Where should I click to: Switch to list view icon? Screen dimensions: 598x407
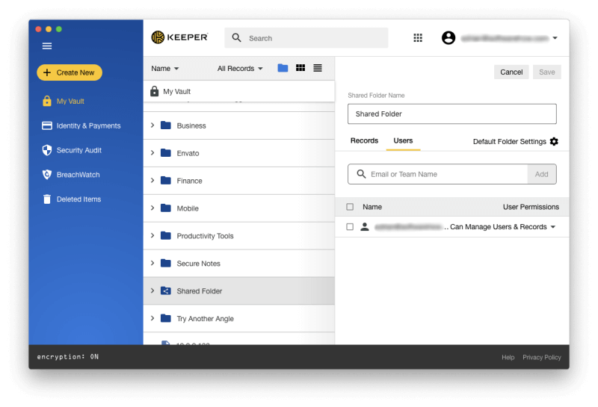[x=318, y=68]
